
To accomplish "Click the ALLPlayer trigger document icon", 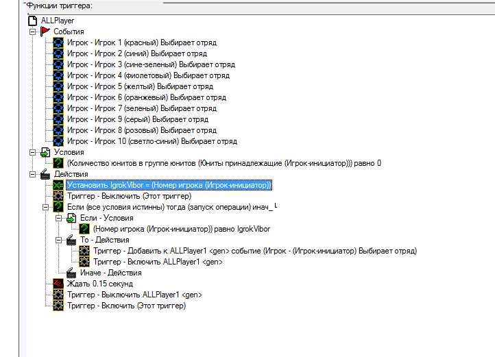I will 33,21.
